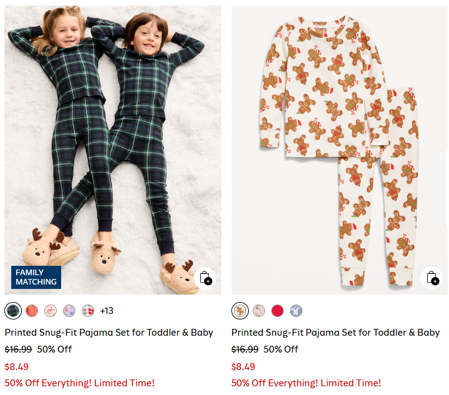Choose the red and green plaid swatch
The height and width of the screenshot is (395, 449).
pyautogui.click(x=88, y=310)
